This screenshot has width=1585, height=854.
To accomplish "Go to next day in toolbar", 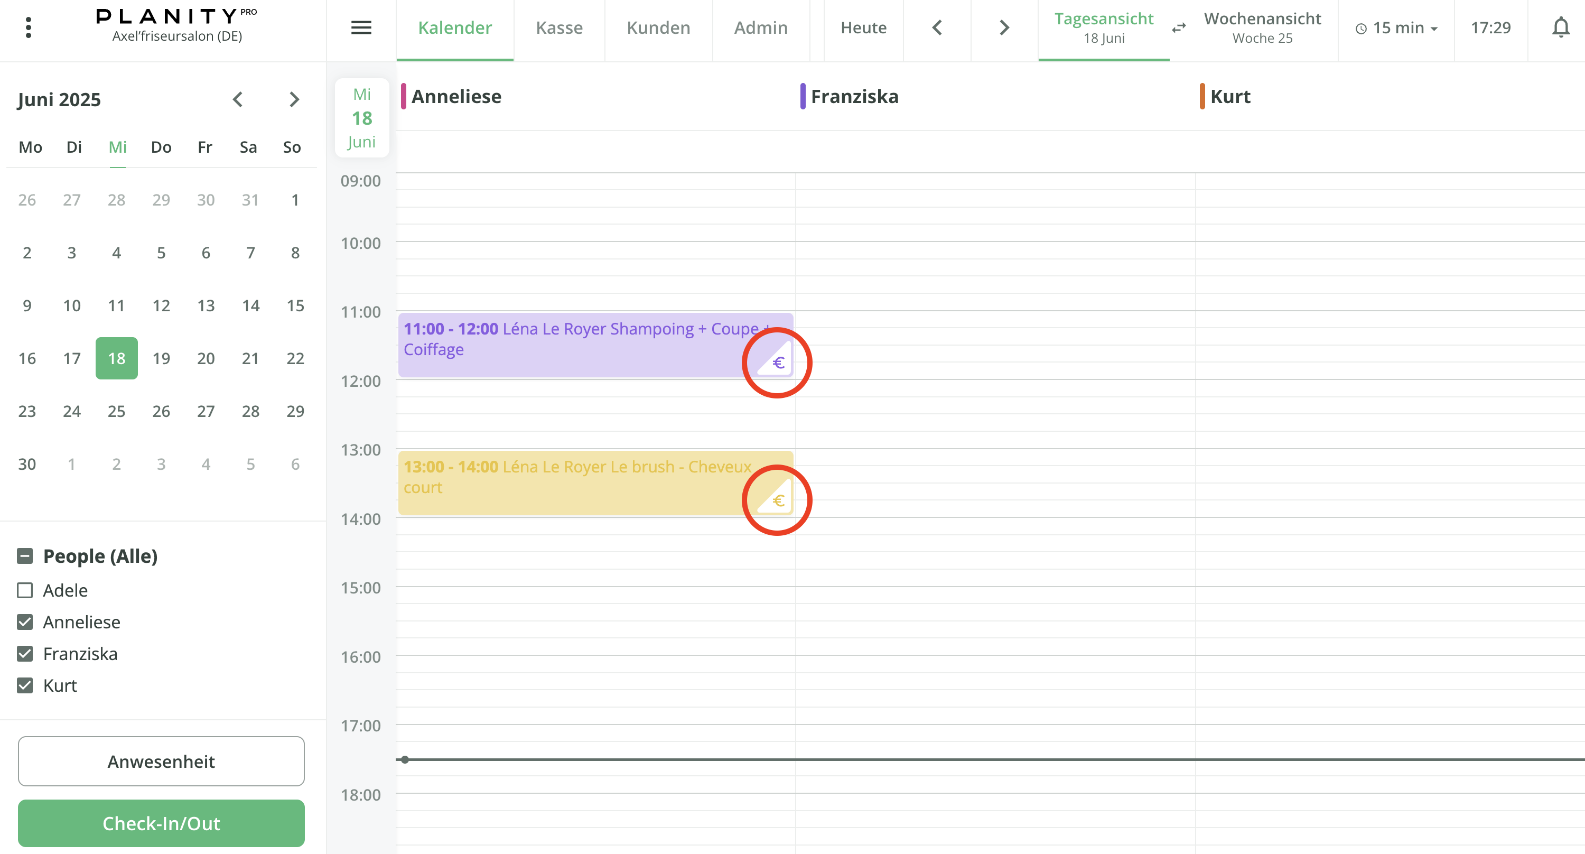I will [1004, 27].
